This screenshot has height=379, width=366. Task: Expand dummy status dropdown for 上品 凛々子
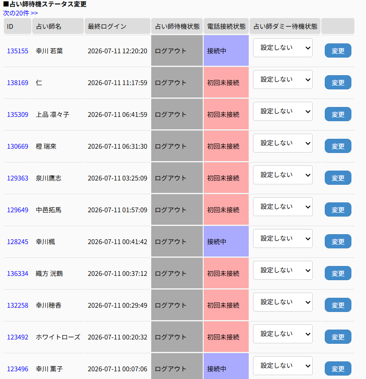pyautogui.click(x=283, y=111)
